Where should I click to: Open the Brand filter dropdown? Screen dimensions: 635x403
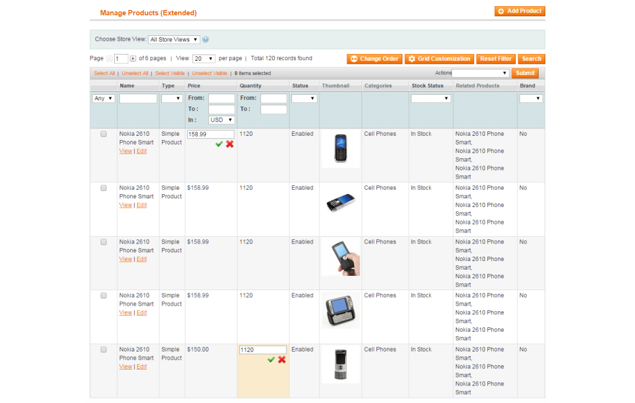(x=531, y=99)
